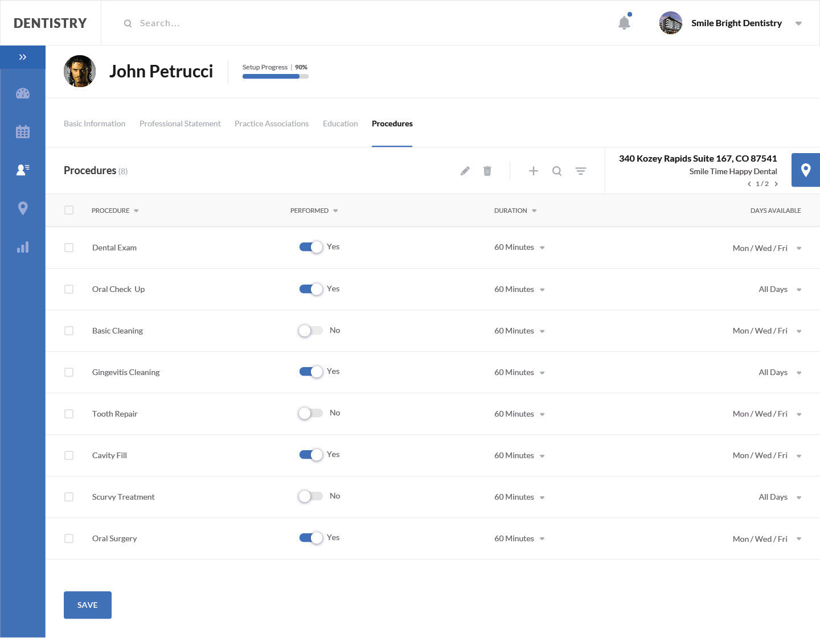
Task: Click the SAVE button
Action: (88, 605)
